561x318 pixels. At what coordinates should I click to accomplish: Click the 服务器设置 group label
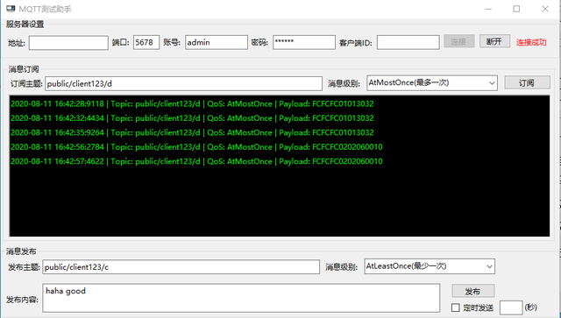(25, 25)
